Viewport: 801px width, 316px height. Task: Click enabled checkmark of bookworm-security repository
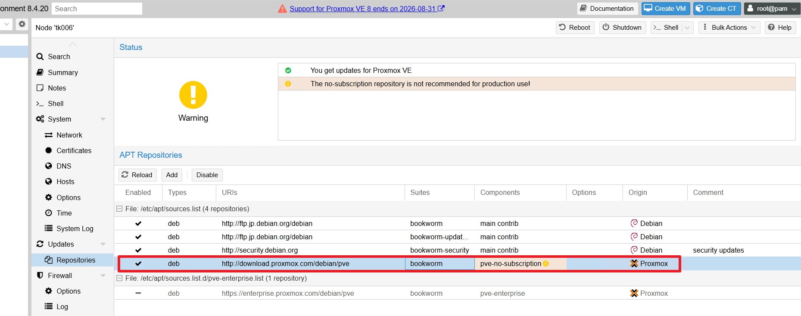(x=138, y=250)
